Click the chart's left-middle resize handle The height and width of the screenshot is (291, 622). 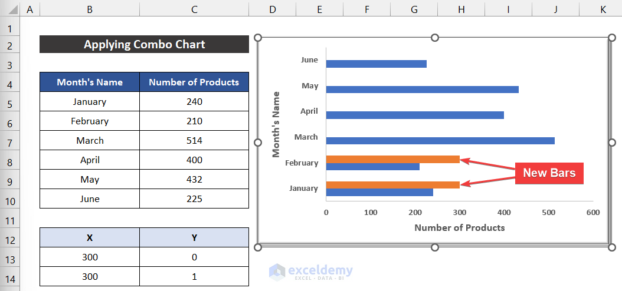pyautogui.click(x=257, y=143)
